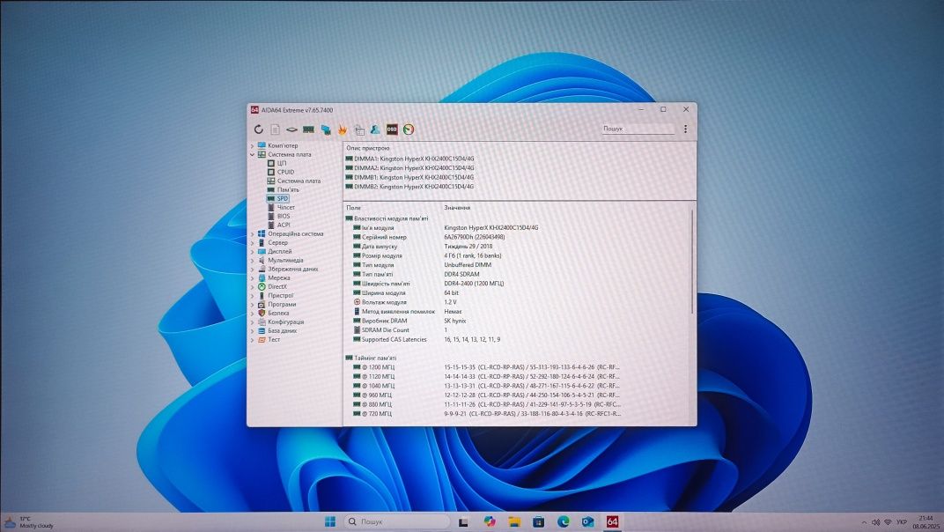
Task: Expand the Сервер tree node
Action: point(252,243)
